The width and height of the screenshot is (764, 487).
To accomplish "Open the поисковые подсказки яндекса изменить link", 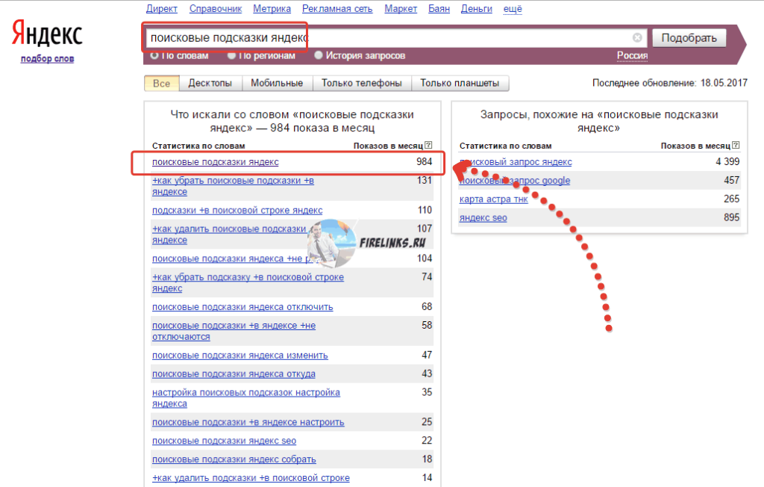I will point(239,356).
